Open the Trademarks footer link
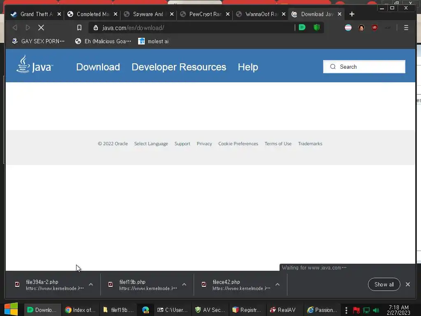 [310, 144]
